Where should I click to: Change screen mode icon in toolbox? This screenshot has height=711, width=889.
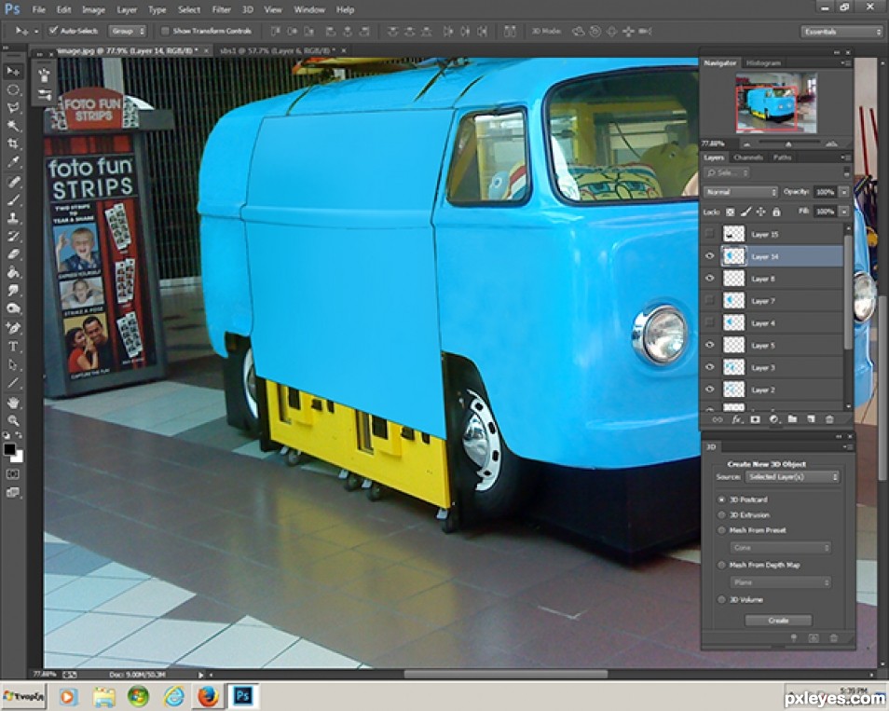(12, 493)
